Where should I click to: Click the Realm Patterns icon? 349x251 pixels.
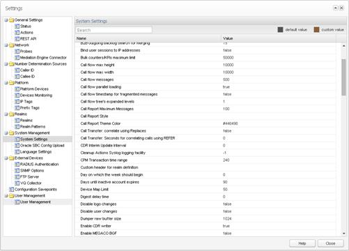pos(17,127)
